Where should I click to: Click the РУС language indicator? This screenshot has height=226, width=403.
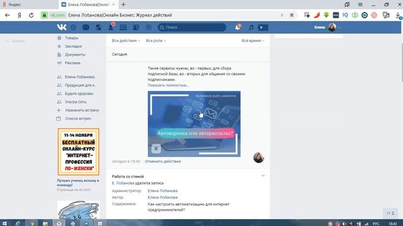(x=376, y=223)
